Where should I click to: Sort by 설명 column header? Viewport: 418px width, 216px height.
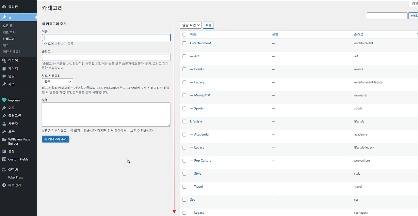click(x=275, y=35)
